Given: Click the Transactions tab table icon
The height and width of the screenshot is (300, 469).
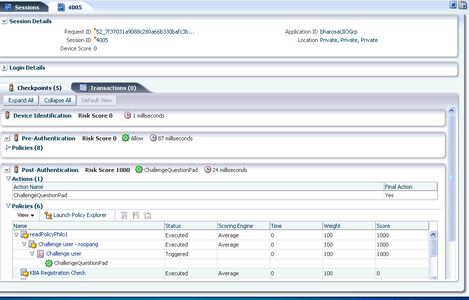Looking at the screenshot, I should tap(83, 88).
